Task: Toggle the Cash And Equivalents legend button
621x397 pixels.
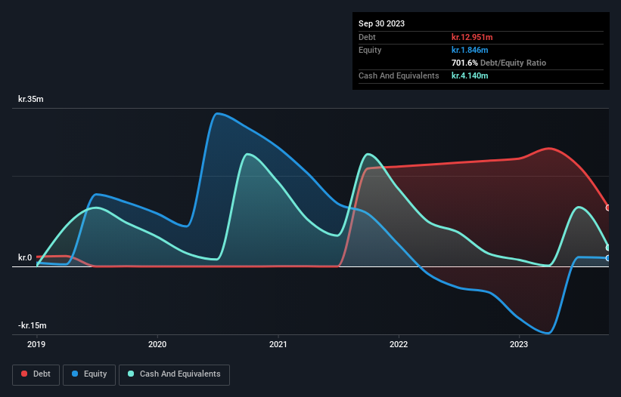Action: (x=174, y=374)
